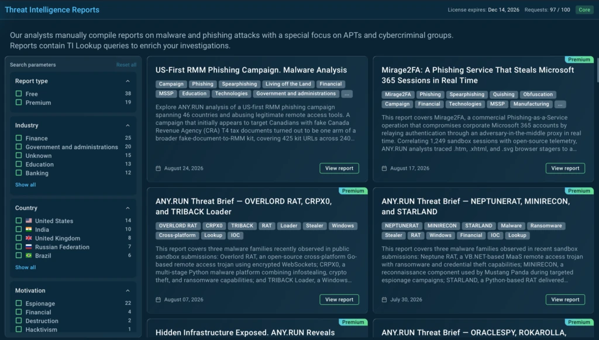Click the United Kingdom flag icon

[29, 238]
